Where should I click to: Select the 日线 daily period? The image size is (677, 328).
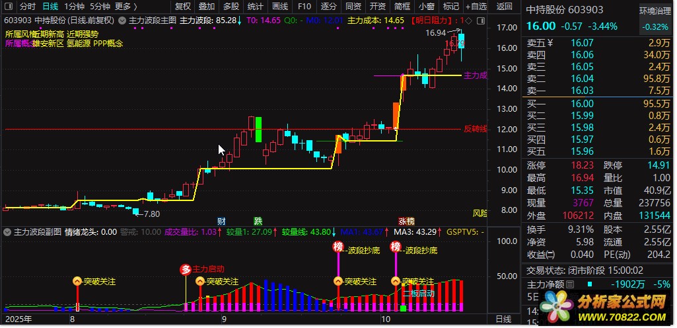50,7
